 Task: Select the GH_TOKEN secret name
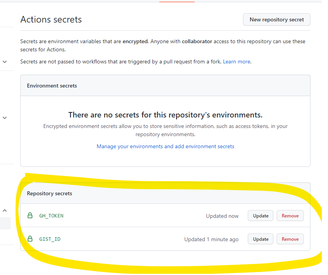point(51,216)
